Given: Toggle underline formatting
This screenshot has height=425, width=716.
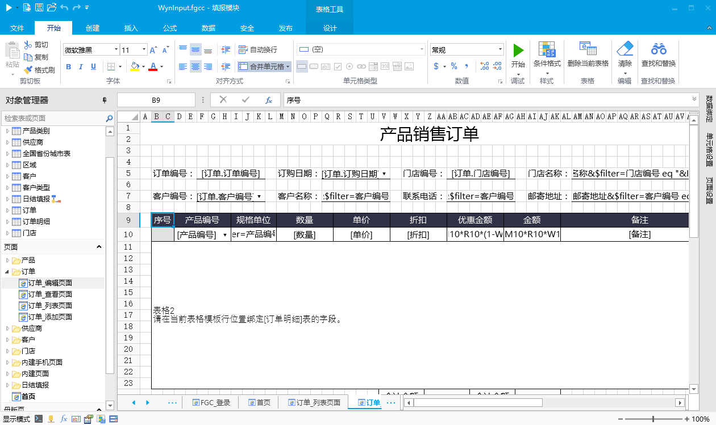Looking at the screenshot, I should (94, 67).
